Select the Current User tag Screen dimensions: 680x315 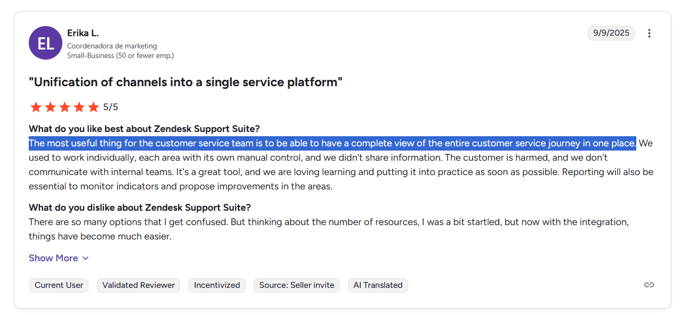click(59, 285)
